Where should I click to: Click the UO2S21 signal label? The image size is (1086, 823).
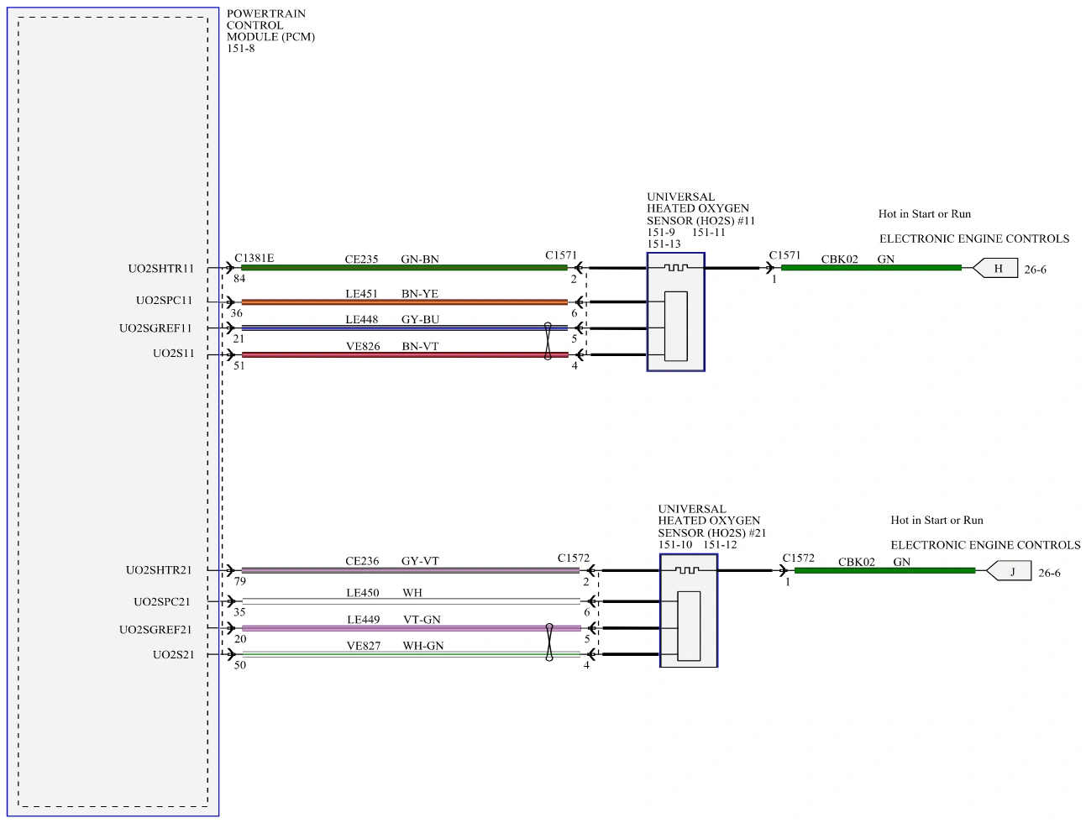[x=173, y=655]
